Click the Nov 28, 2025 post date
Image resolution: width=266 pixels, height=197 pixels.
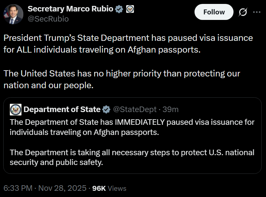(x=62, y=188)
